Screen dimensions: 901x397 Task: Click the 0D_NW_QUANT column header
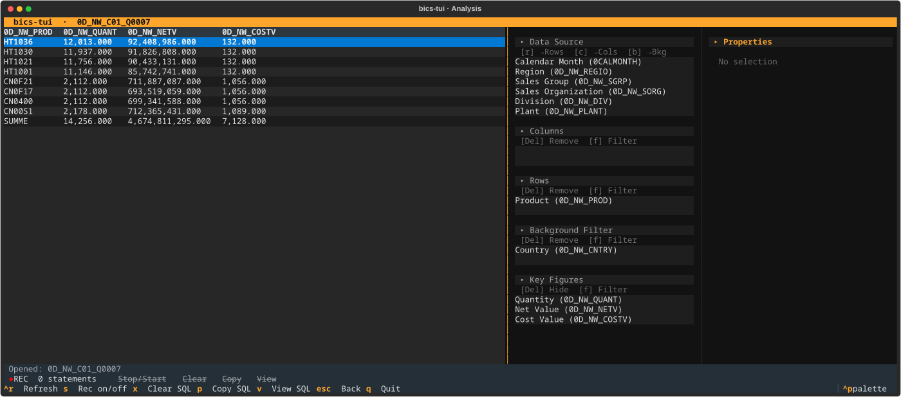(x=90, y=31)
